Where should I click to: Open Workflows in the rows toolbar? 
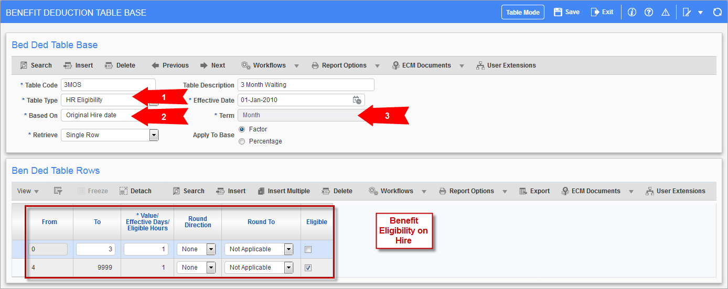coord(391,191)
